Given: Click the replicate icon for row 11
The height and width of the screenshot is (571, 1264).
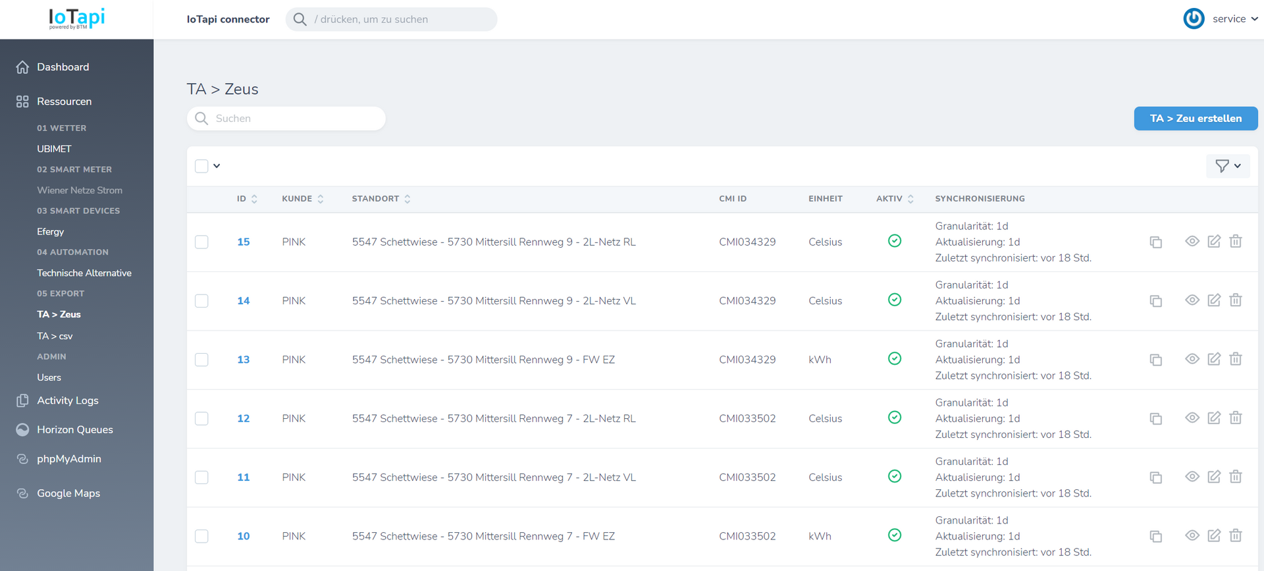Looking at the screenshot, I should (1155, 477).
